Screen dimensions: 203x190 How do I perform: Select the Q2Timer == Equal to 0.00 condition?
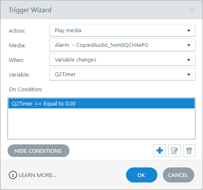[101, 103]
